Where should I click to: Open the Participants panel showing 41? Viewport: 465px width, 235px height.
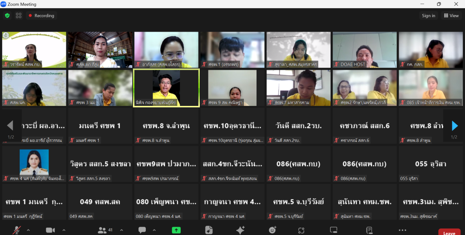pos(105,230)
